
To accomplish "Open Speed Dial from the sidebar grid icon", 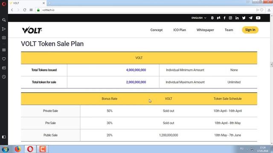I will click(4, 50).
